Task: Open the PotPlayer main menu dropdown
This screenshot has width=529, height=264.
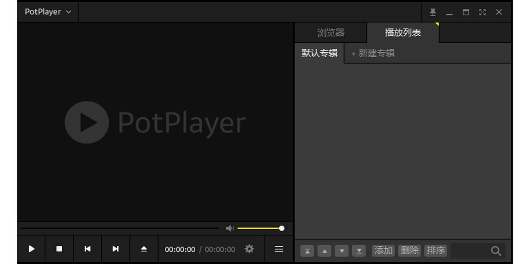Action: click(47, 12)
